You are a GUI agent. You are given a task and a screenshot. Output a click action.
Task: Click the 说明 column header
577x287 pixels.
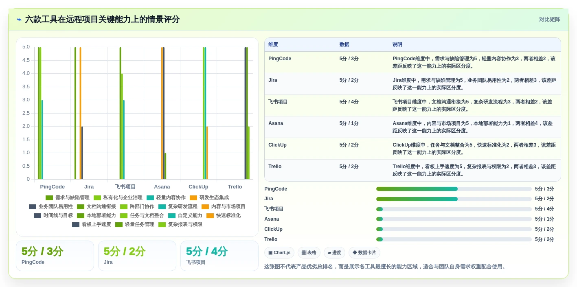click(x=397, y=44)
